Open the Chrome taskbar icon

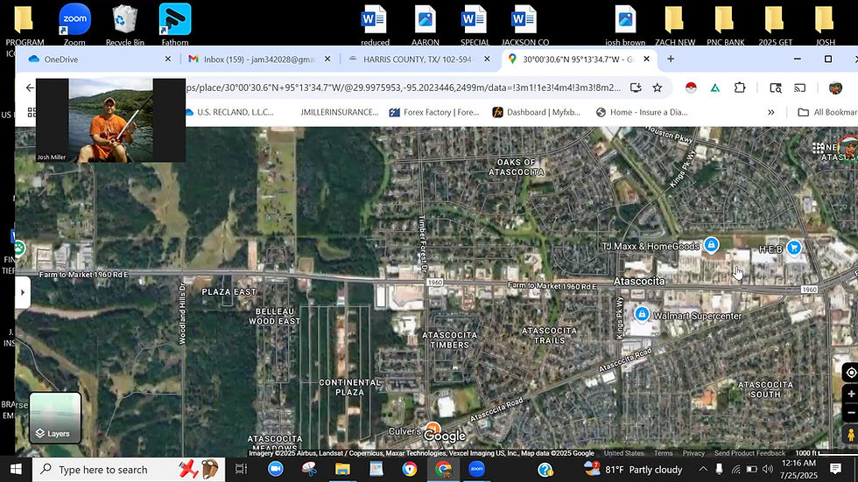(443, 469)
